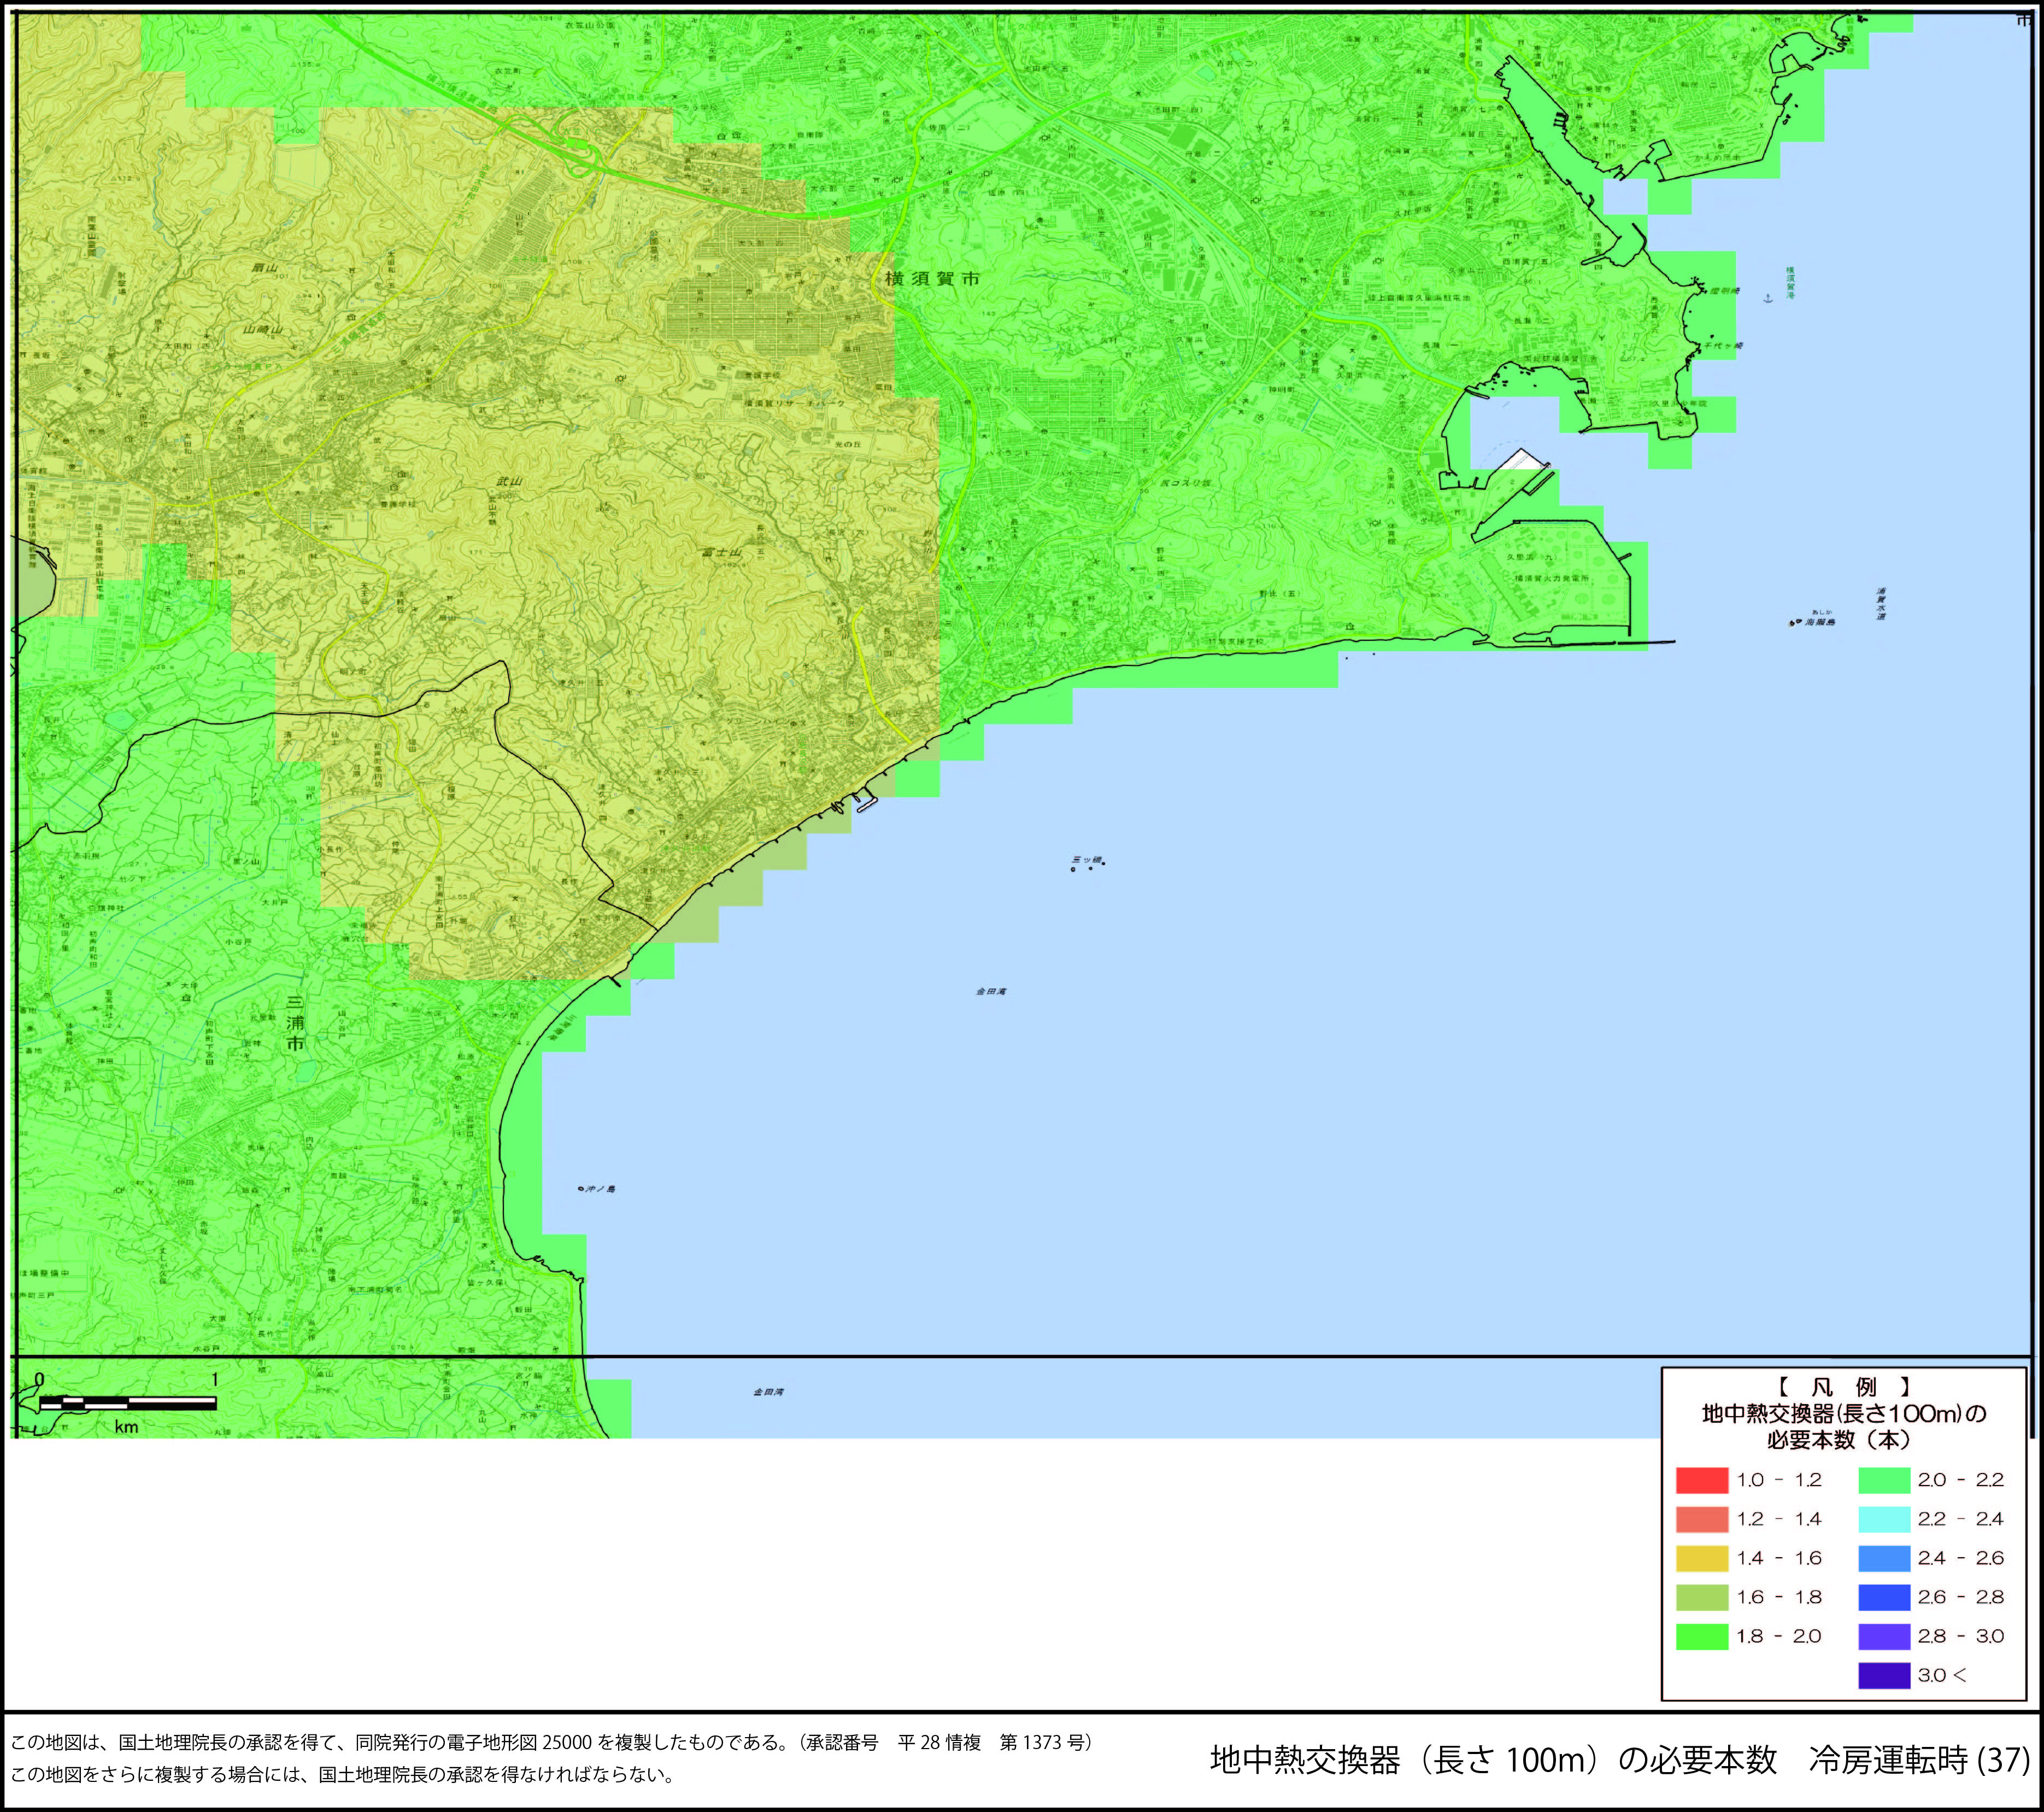Click the light blue 2.4 - 2.6 swatch
Image resolution: width=2044 pixels, height=1812 pixels.
point(1884,1558)
